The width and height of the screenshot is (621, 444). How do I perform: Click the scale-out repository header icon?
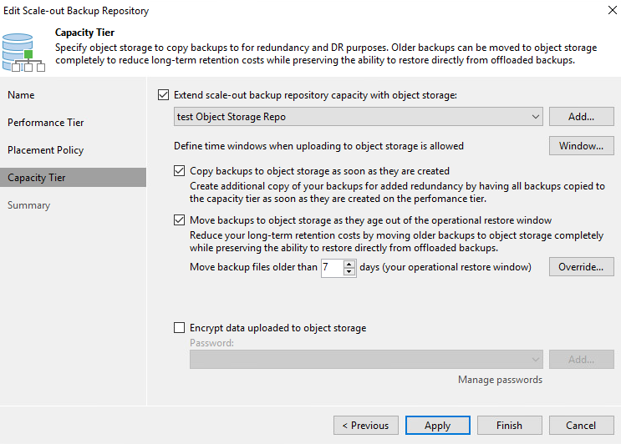click(x=23, y=52)
